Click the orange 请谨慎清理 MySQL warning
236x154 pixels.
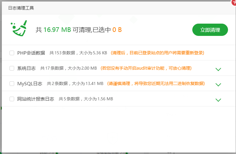click(156, 83)
